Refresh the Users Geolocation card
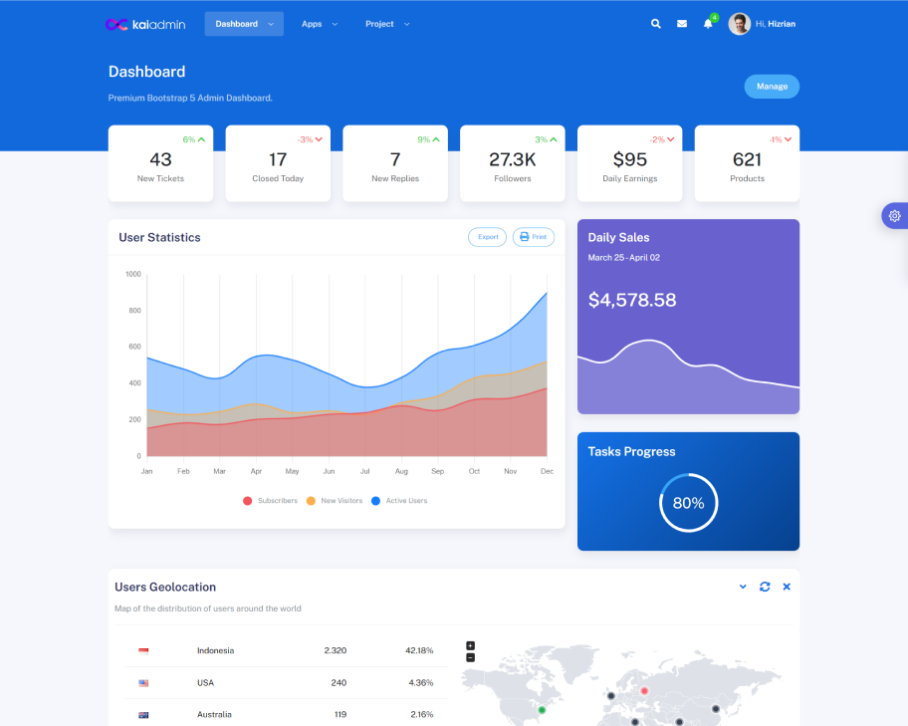The width and height of the screenshot is (908, 726). pos(765,587)
